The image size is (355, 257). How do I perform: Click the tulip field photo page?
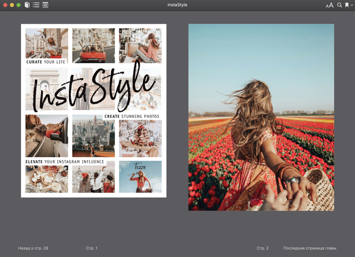261,117
